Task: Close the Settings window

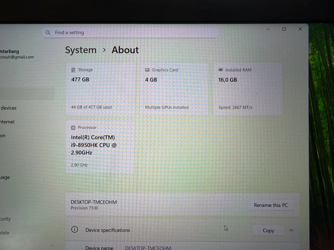Action: coord(300,29)
